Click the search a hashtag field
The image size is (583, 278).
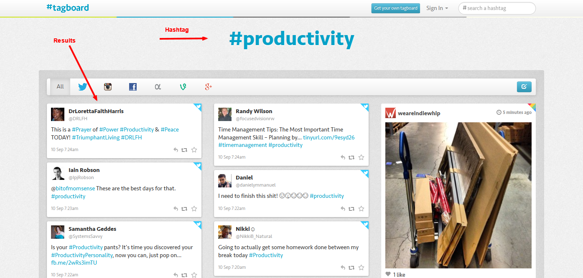point(497,8)
